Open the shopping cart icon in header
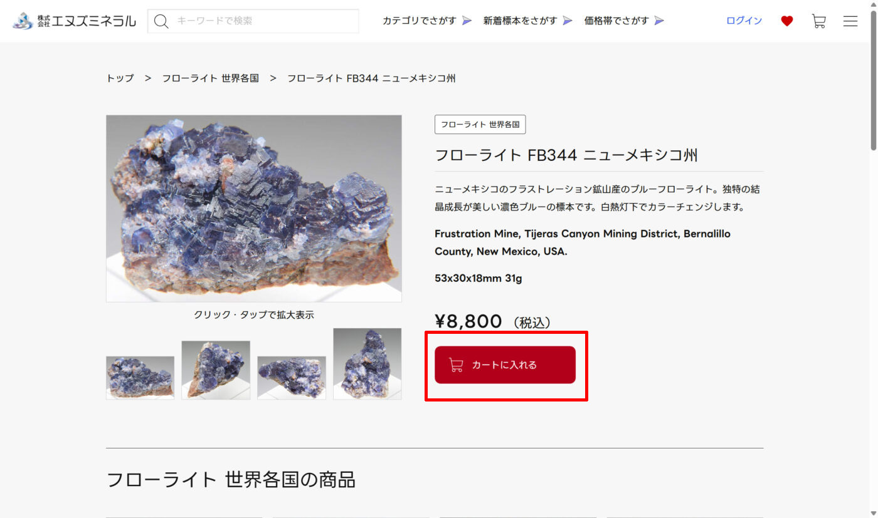Image resolution: width=878 pixels, height=518 pixels. (818, 21)
